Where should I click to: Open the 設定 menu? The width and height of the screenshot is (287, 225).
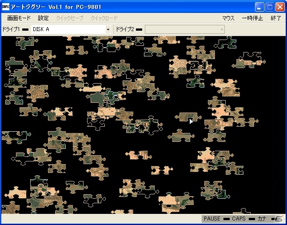click(43, 18)
